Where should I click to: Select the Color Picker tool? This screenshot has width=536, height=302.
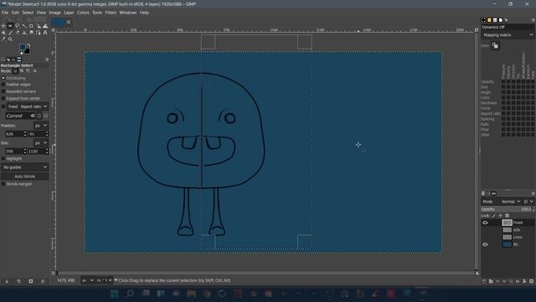pos(3,39)
